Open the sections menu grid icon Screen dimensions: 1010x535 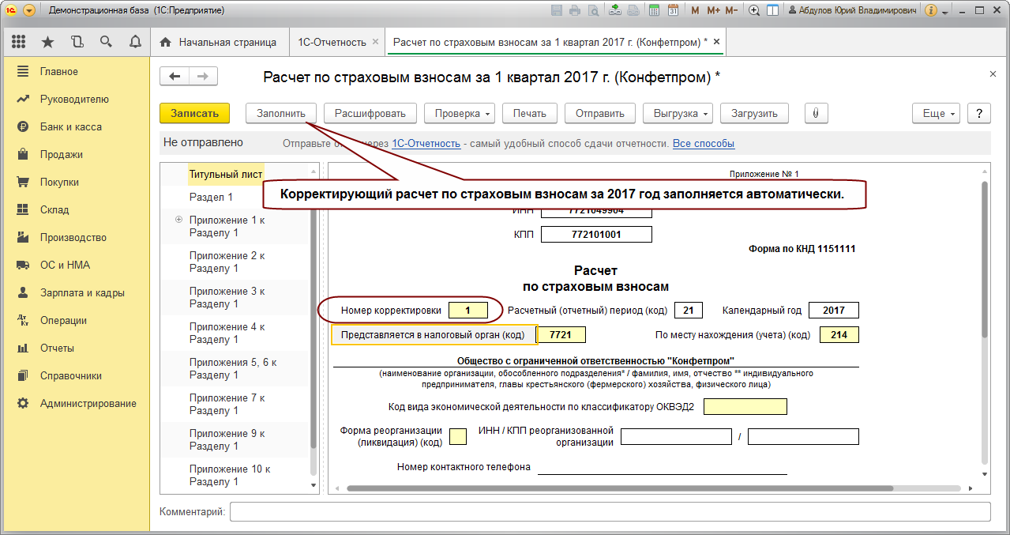(18, 42)
